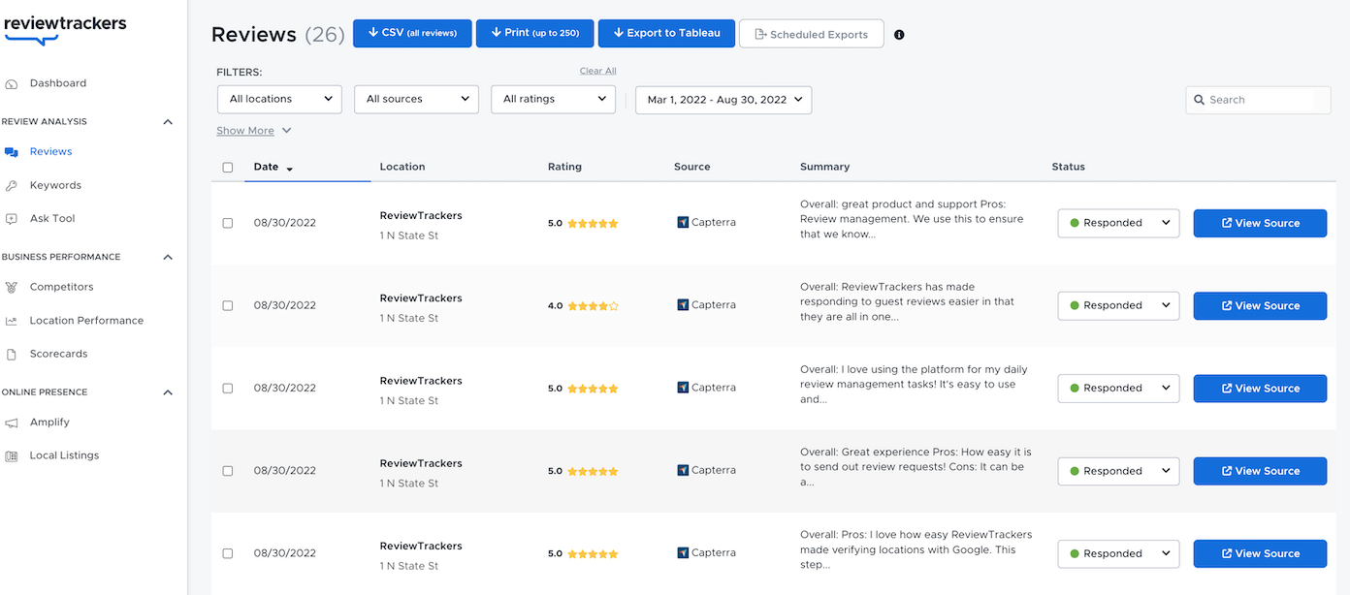Open the date range Mar 1 - Aug 30 dropdown
The image size is (1350, 595).
click(723, 100)
